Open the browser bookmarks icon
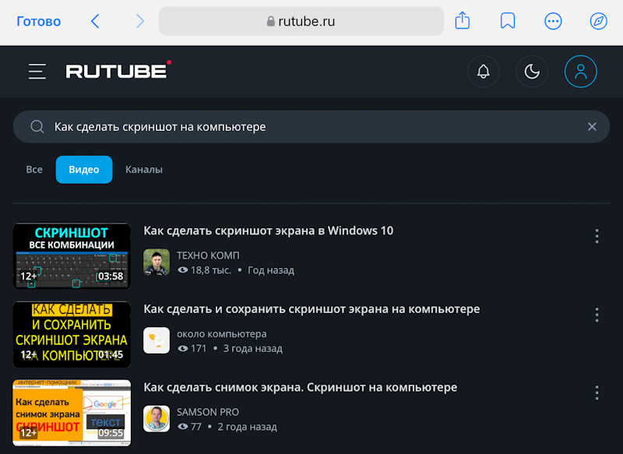Image resolution: width=623 pixels, height=454 pixels. 508,21
